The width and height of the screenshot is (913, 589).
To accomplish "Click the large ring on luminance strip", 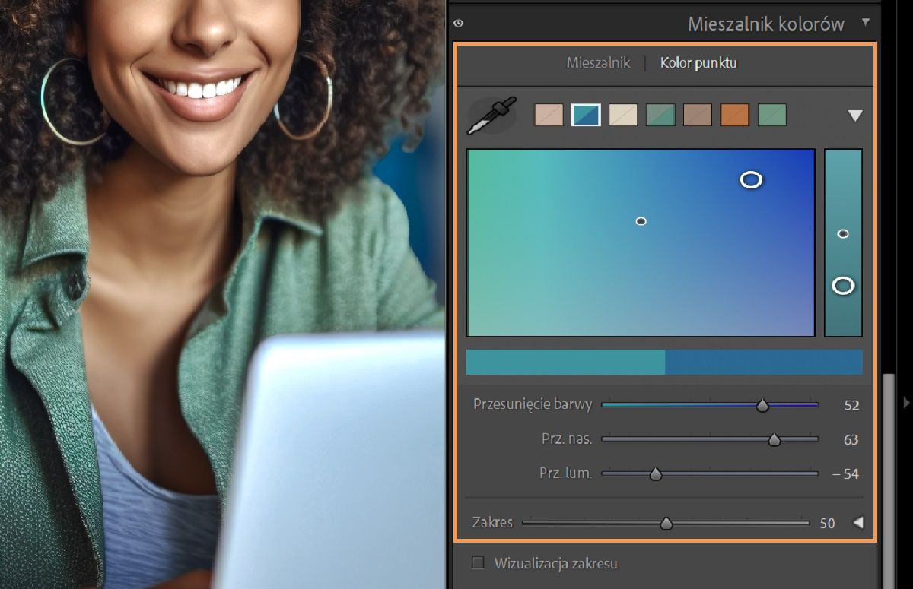I will (x=843, y=286).
